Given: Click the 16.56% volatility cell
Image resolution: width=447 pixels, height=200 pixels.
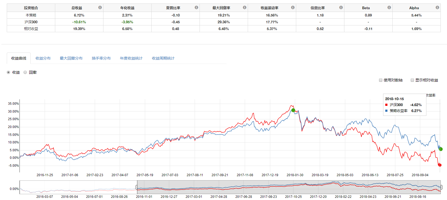Looking at the screenshot, I should pyautogui.click(x=272, y=15).
